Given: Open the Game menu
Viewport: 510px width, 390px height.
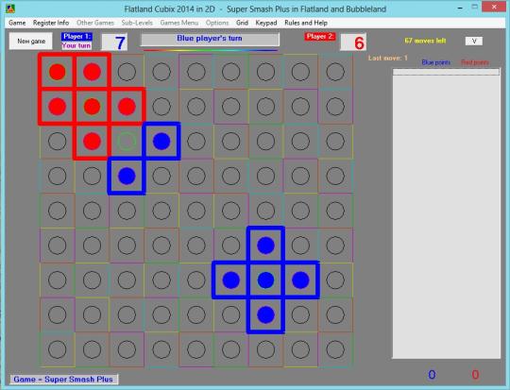Looking at the screenshot, I should (17, 23).
